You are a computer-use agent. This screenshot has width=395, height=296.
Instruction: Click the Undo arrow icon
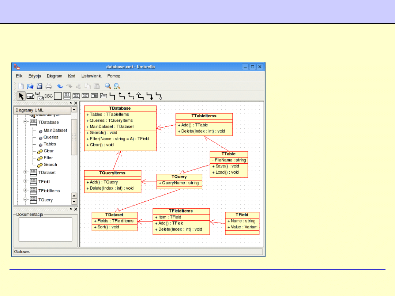tap(60, 86)
